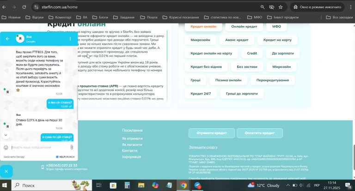Open the Пошта bookmarks folder
Screen dimensions: 355x191
149,17
